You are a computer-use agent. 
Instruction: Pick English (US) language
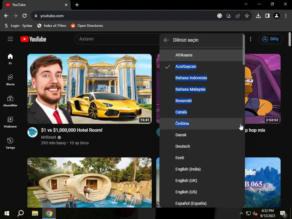click(201, 192)
